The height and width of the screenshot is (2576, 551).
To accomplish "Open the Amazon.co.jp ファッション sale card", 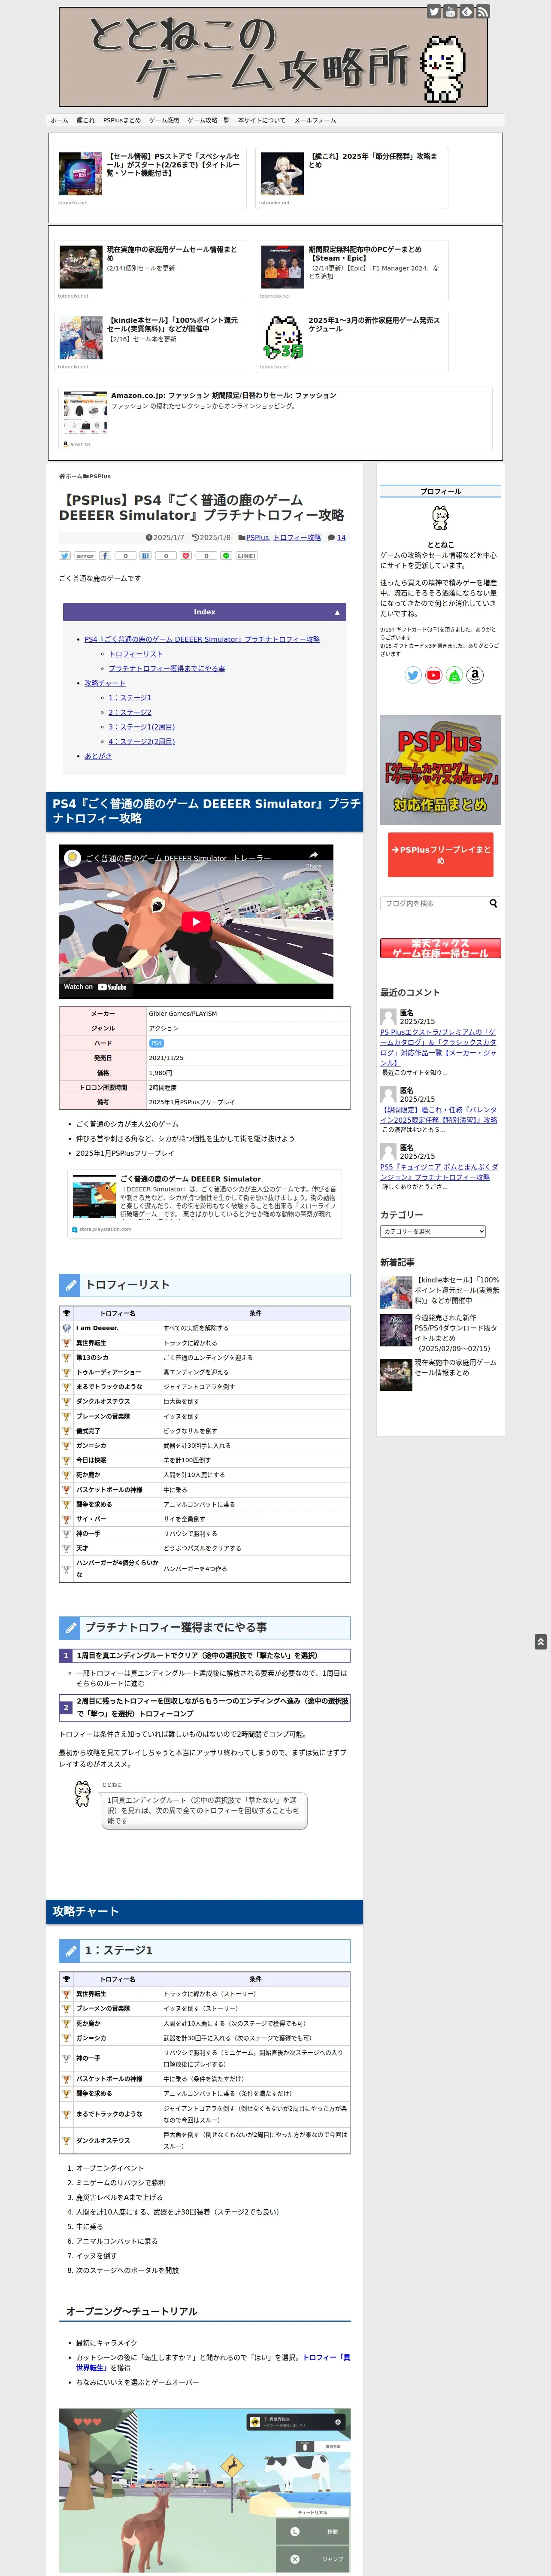I will [275, 418].
